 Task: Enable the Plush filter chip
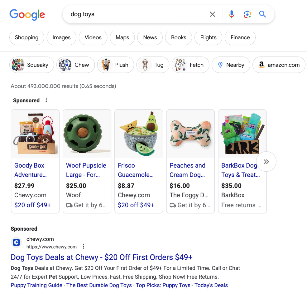pos(115,65)
